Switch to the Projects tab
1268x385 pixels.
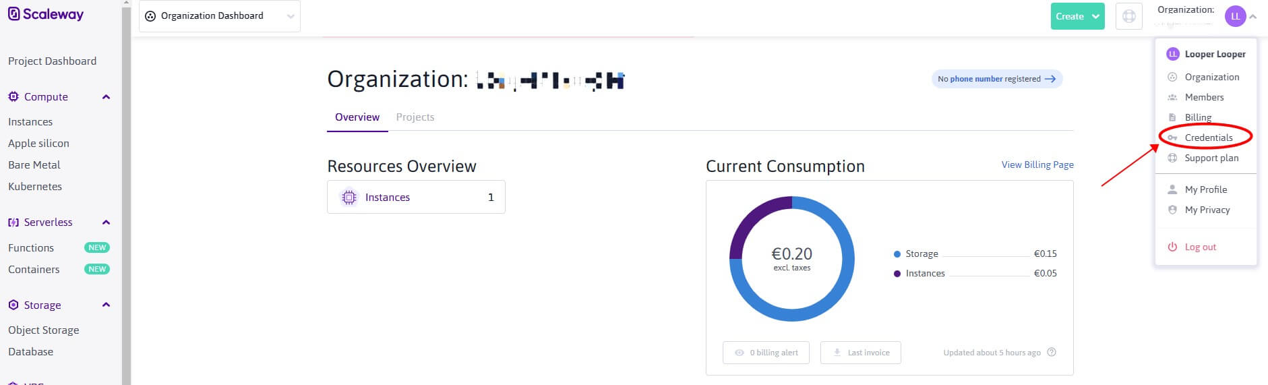pyautogui.click(x=415, y=117)
